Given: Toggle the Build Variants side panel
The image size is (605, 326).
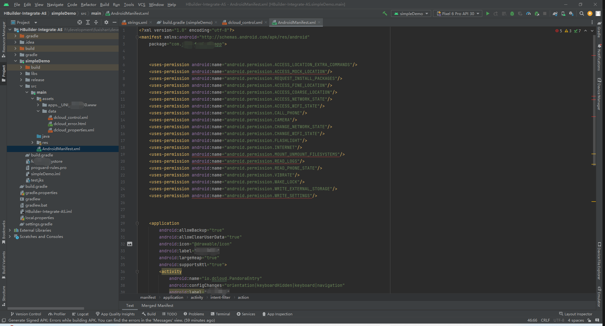Looking at the screenshot, I should (4, 265).
